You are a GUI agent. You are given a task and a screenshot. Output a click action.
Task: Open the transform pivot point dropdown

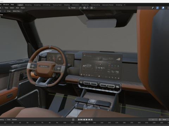[x=80, y=8]
